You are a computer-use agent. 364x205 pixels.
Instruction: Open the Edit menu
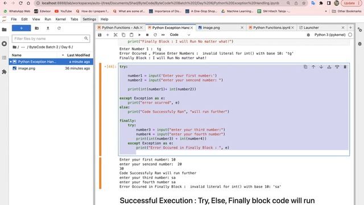point(24,19)
